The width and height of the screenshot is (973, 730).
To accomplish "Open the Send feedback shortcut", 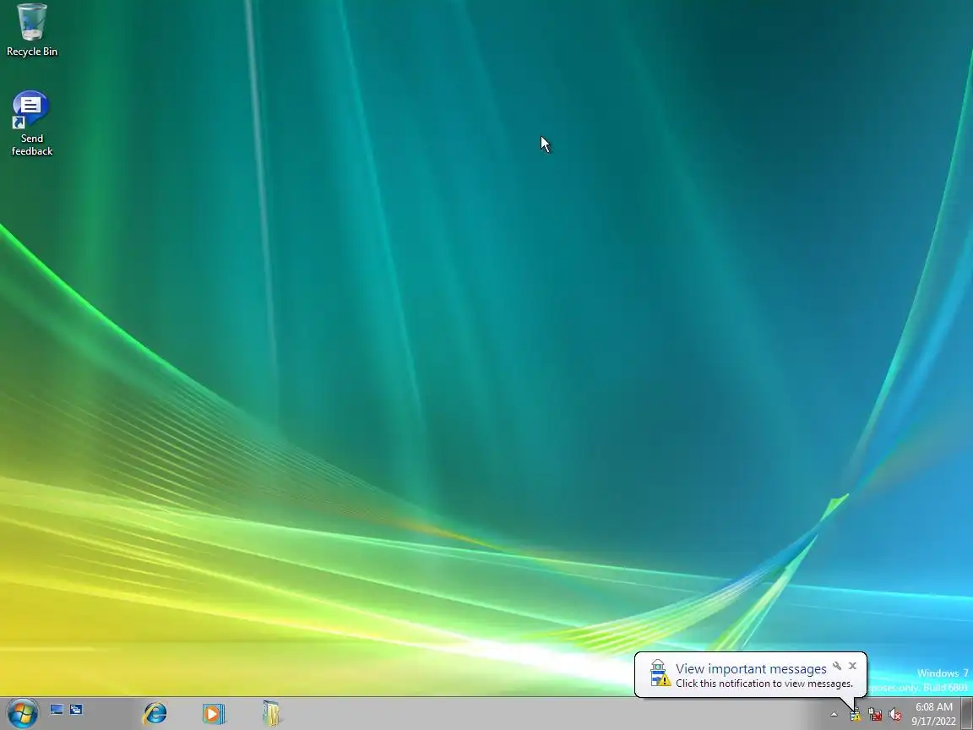I will point(31,123).
